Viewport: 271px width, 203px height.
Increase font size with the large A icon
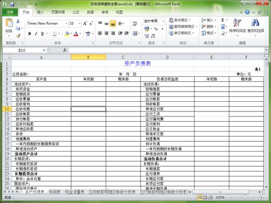[85, 23]
